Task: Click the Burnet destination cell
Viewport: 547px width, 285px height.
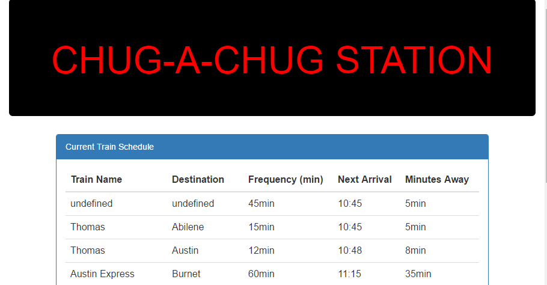Action: tap(186, 274)
